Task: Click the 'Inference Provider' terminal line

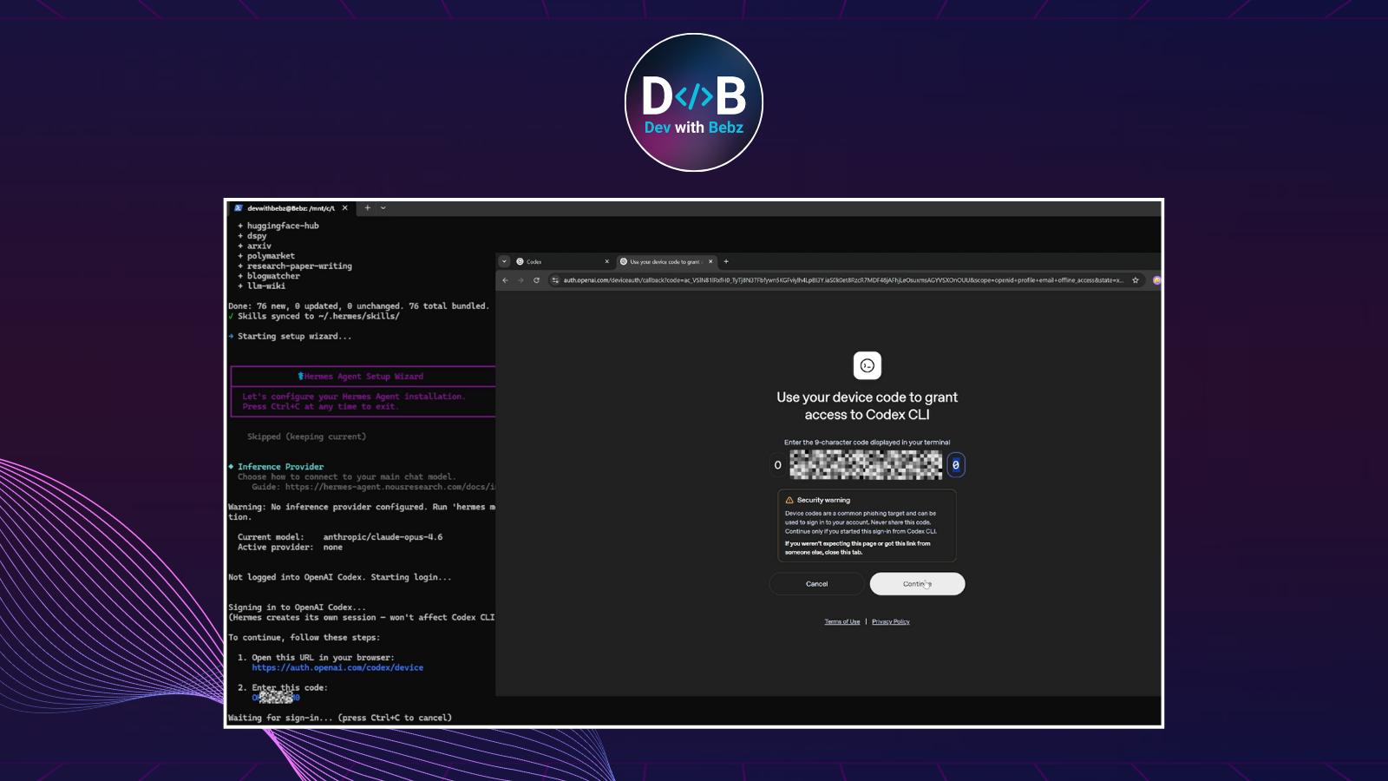Action: pos(280,467)
